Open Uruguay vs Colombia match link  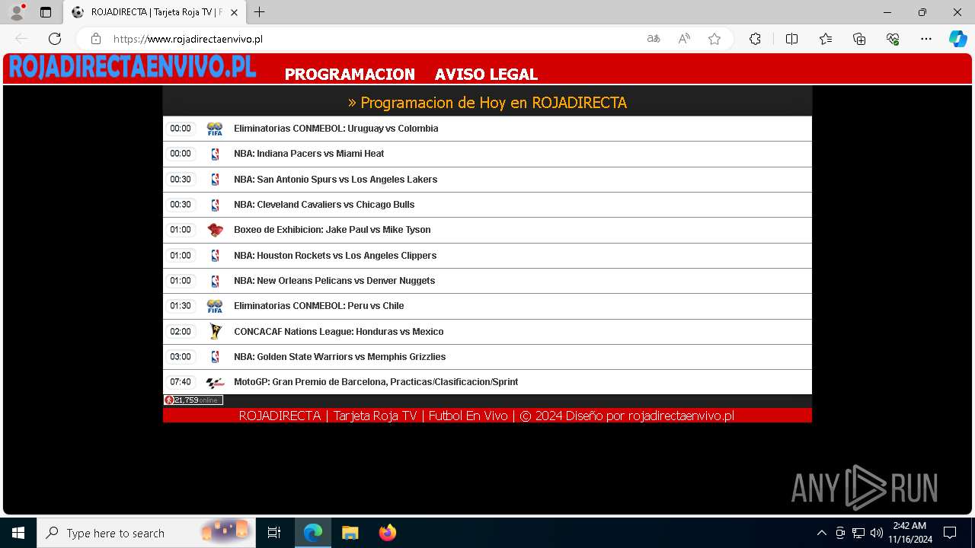point(336,129)
